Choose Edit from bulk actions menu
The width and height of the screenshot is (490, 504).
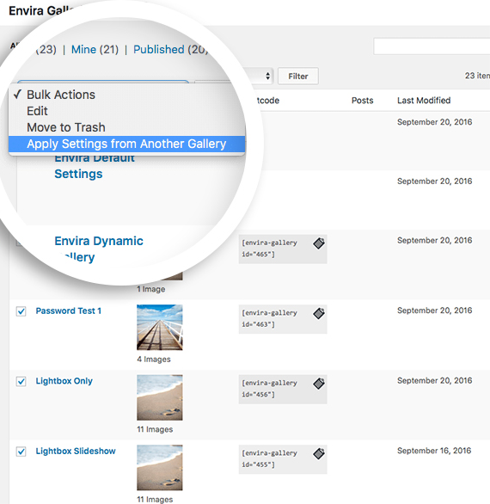126,111
